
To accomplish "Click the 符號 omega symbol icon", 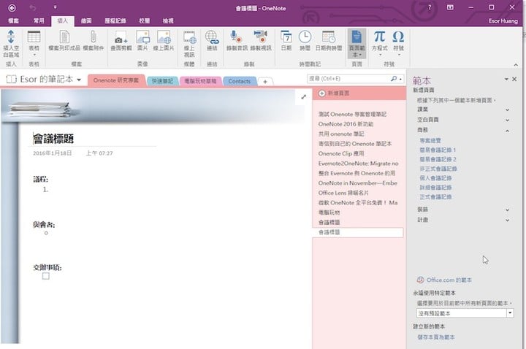I will [x=398, y=38].
